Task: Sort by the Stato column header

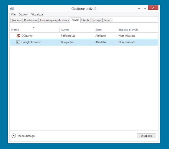Action: [x=105, y=29]
